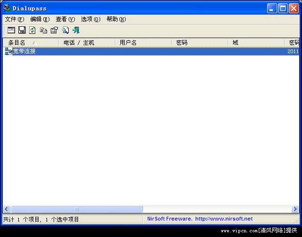Click the horizontal scrollbar right arrow
302x237 pixels.
coord(295,209)
